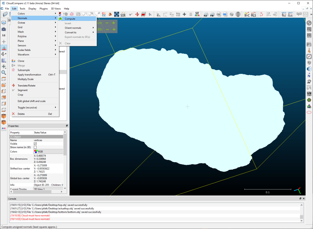Click the SOR filter toolbar icon
Screen dimensions: 313x229
pos(123,14)
